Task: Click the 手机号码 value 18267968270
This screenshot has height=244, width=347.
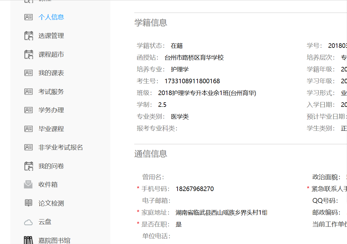Action: click(195, 189)
